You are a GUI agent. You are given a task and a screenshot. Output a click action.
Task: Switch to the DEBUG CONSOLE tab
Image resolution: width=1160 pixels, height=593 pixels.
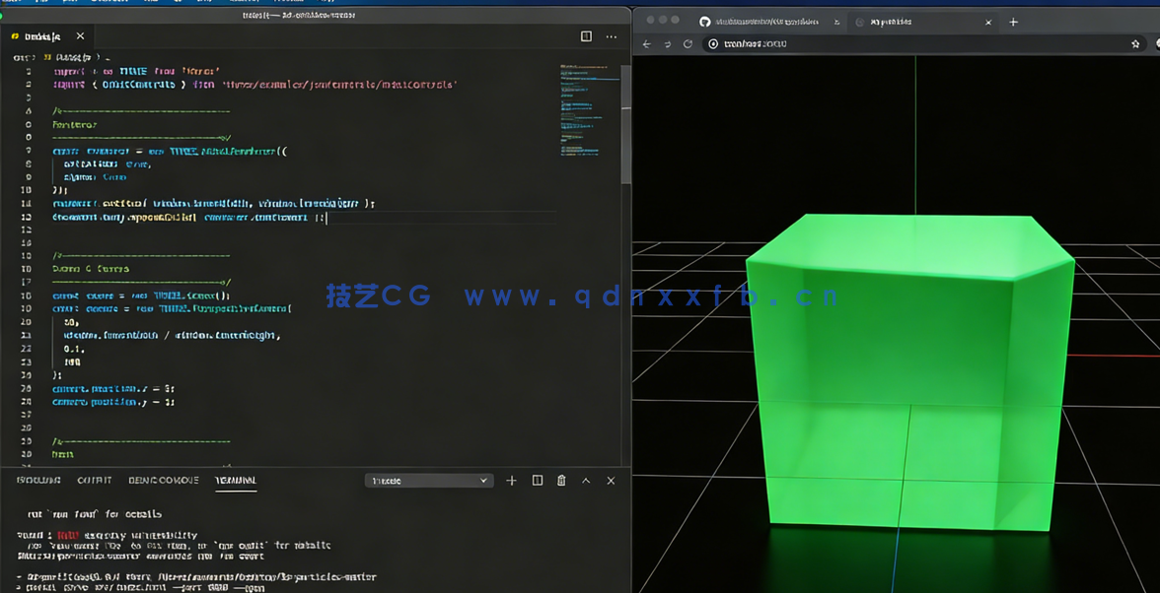pos(164,481)
